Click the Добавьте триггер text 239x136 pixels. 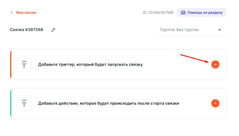coord(90,65)
